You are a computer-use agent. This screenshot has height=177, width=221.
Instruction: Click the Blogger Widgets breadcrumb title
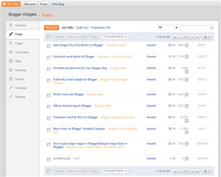click(x=22, y=14)
